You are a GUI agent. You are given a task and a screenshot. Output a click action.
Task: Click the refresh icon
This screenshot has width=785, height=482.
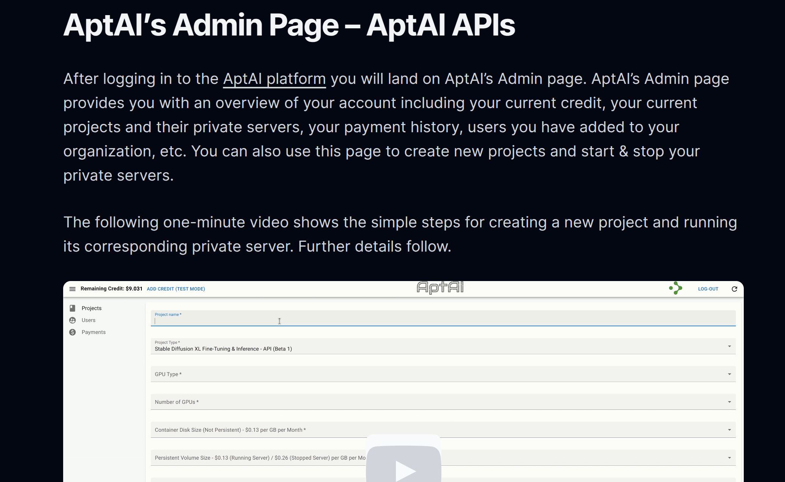click(x=734, y=289)
